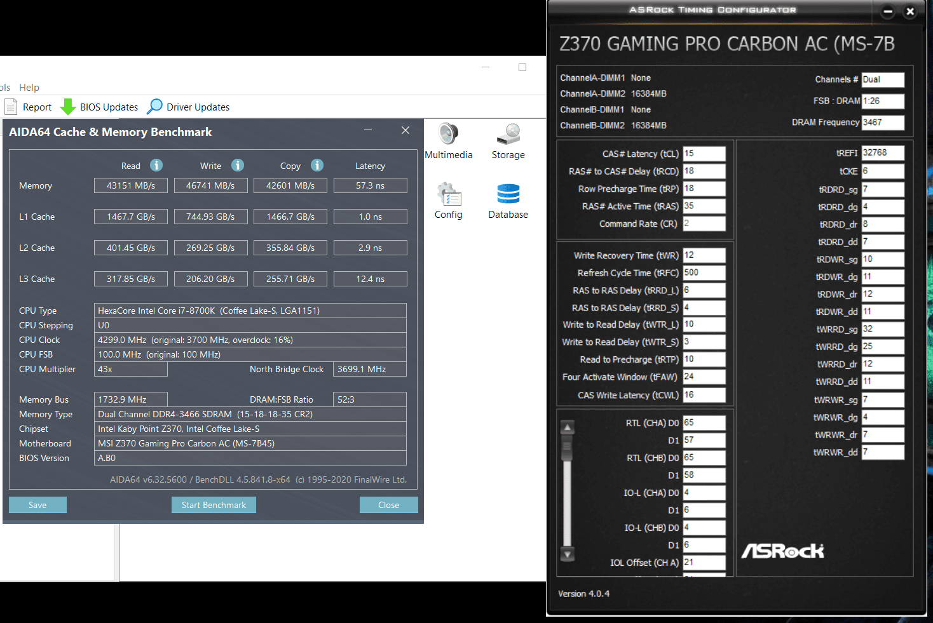Click the RAS# to CAS# Delay (tRCD) field
933x623 pixels.
[x=704, y=171]
